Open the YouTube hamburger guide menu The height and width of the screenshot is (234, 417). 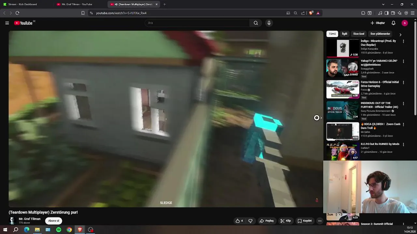click(x=7, y=23)
